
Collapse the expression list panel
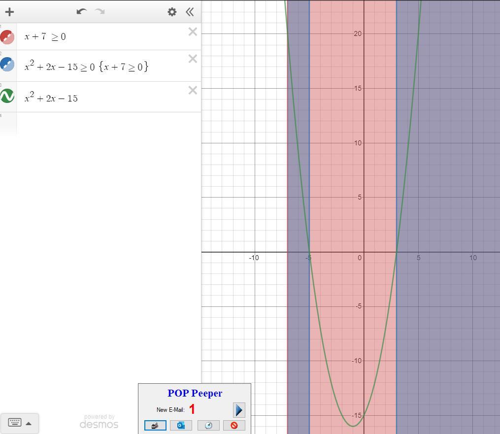pos(190,12)
